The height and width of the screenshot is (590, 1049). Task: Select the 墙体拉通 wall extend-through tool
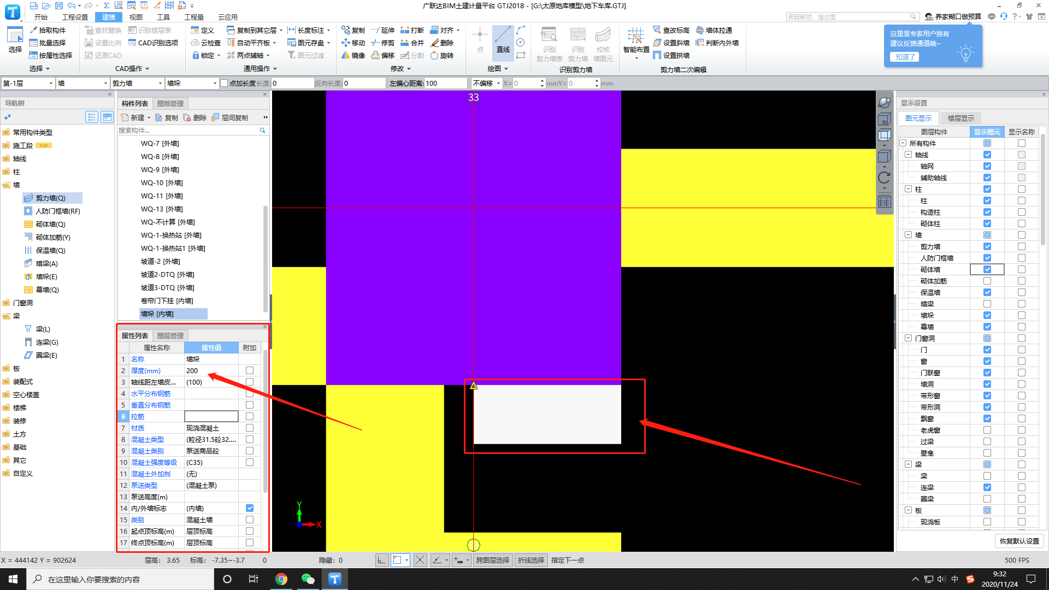pos(714,30)
